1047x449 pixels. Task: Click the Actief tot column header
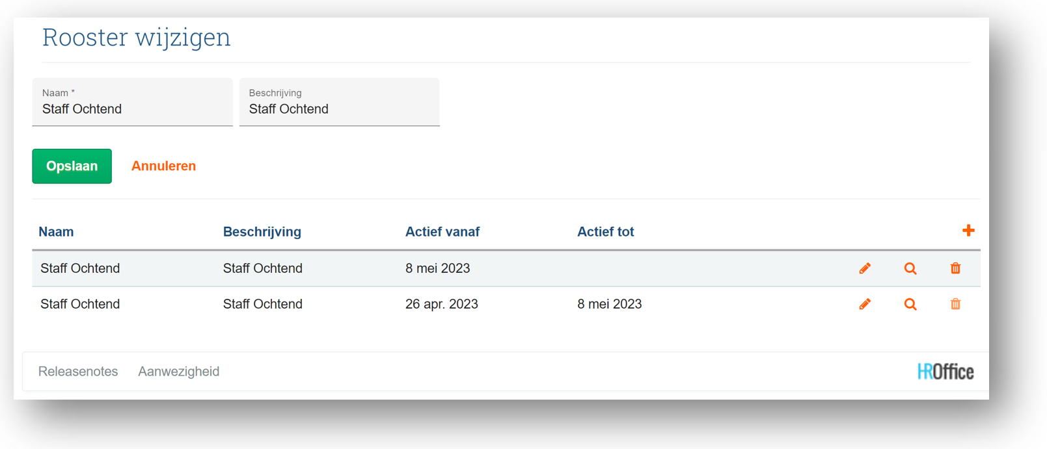click(605, 232)
